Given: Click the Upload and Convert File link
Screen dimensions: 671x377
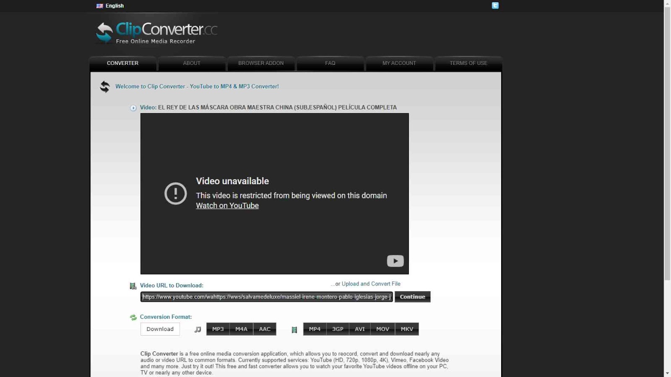Looking at the screenshot, I should tap(371, 284).
